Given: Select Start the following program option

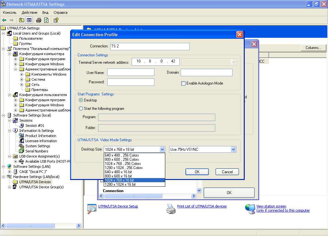Looking at the screenshot, I should tap(81, 109).
